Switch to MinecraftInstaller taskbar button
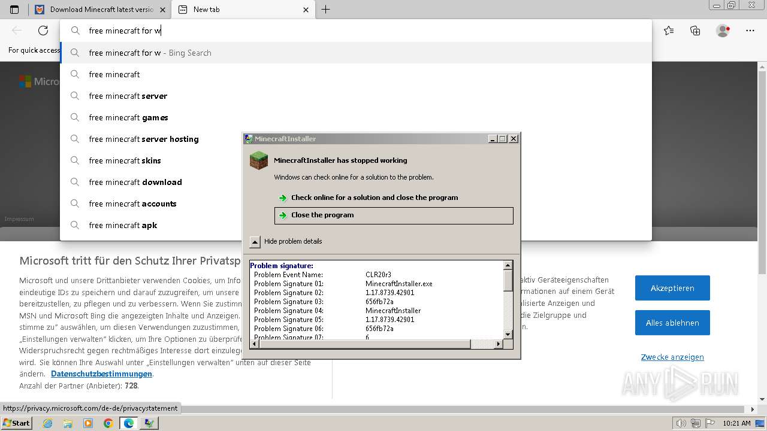Viewport: 767px width, 431px height. coord(149,423)
